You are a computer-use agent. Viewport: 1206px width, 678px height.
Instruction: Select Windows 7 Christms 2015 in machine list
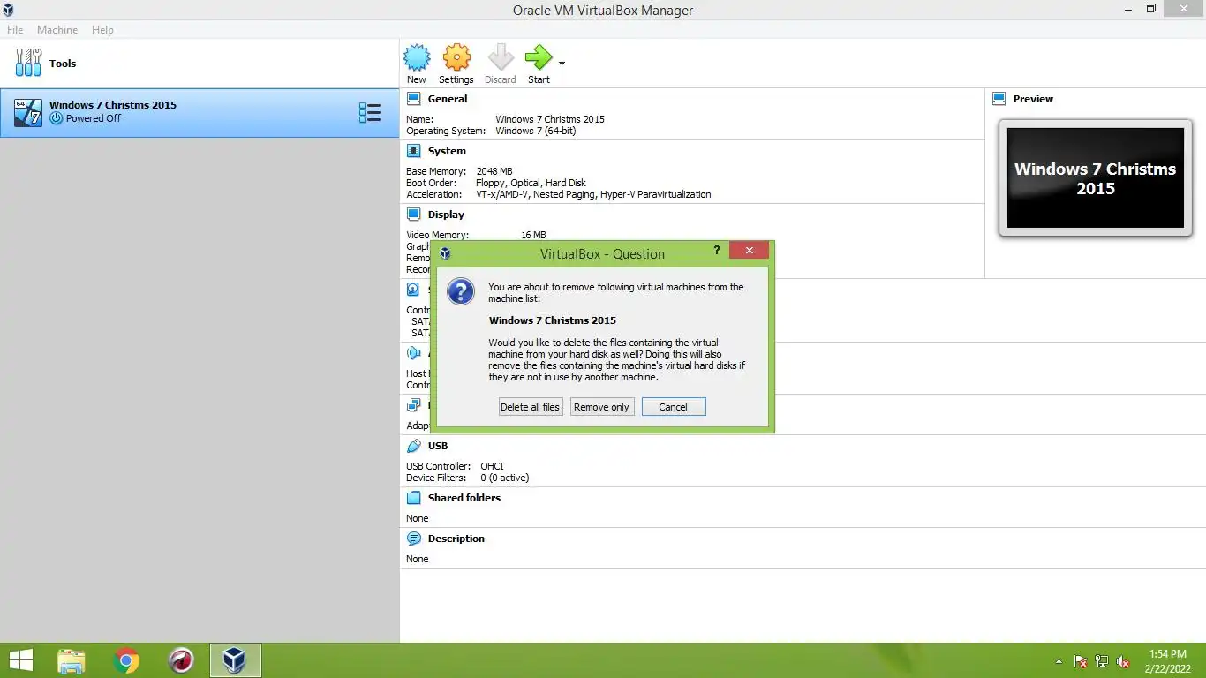tap(200, 112)
